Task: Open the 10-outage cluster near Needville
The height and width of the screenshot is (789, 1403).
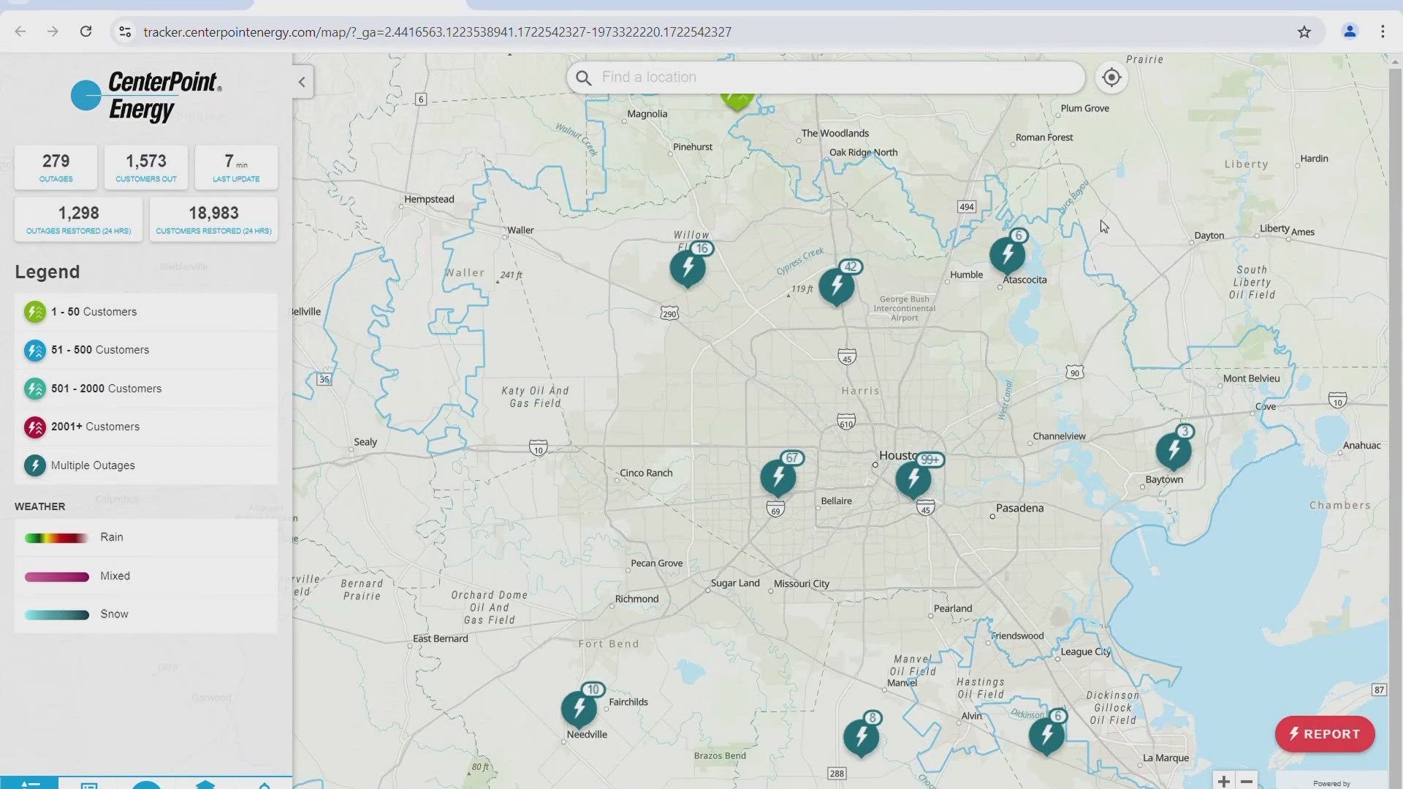Action: click(x=579, y=708)
